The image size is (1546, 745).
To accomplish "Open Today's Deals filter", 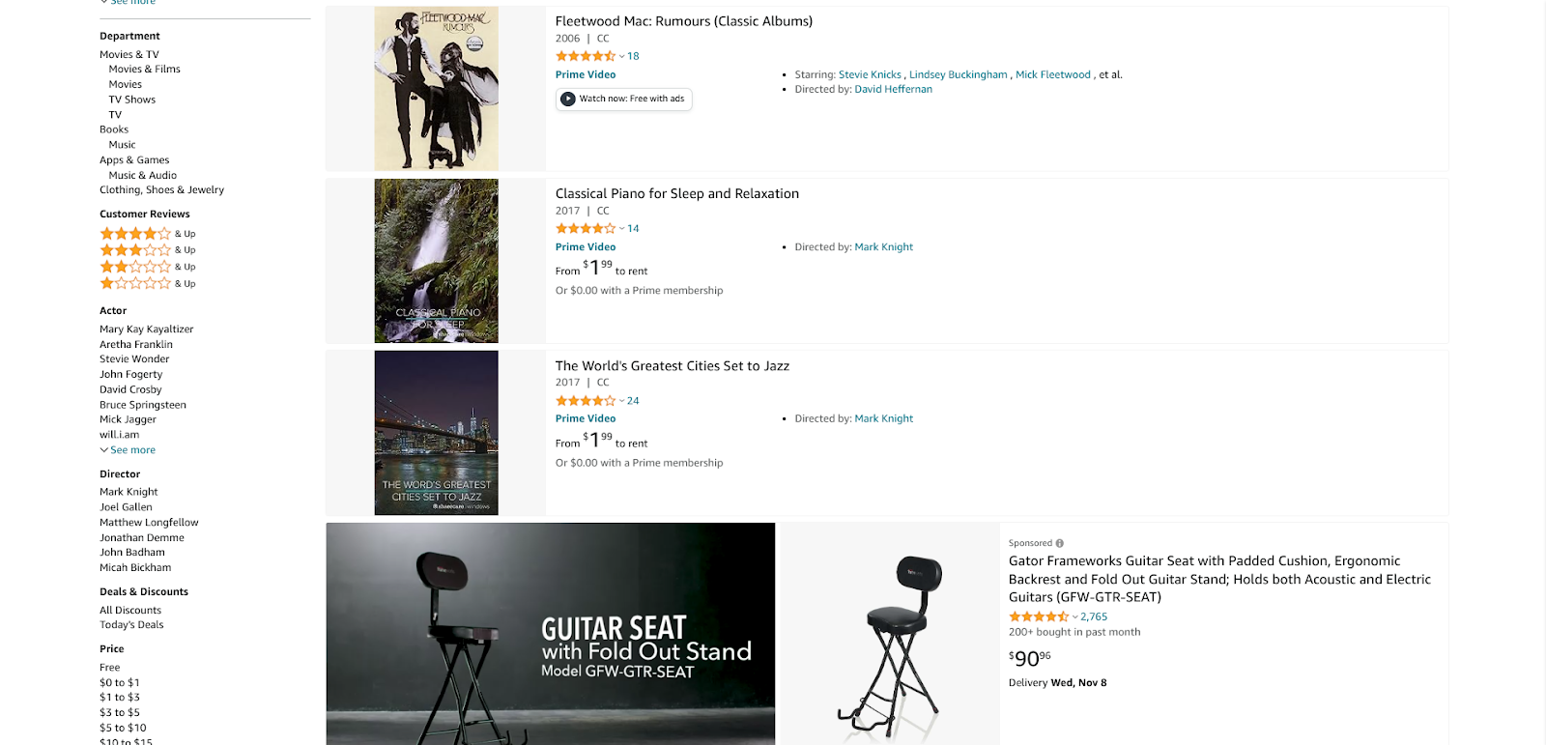I will [131, 625].
